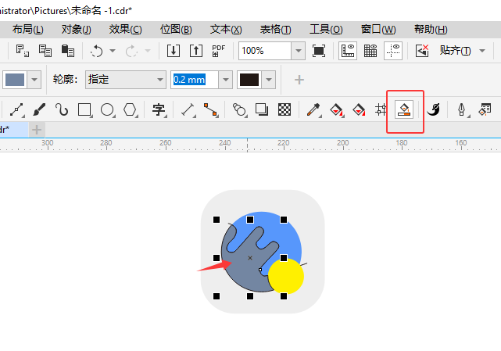Viewport: 501px width, 351px height.
Task: Publish to PDF icon
Action: pyautogui.click(x=219, y=51)
